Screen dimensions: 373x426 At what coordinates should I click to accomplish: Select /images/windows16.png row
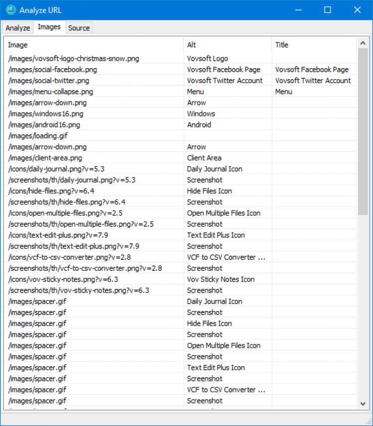coord(181,113)
